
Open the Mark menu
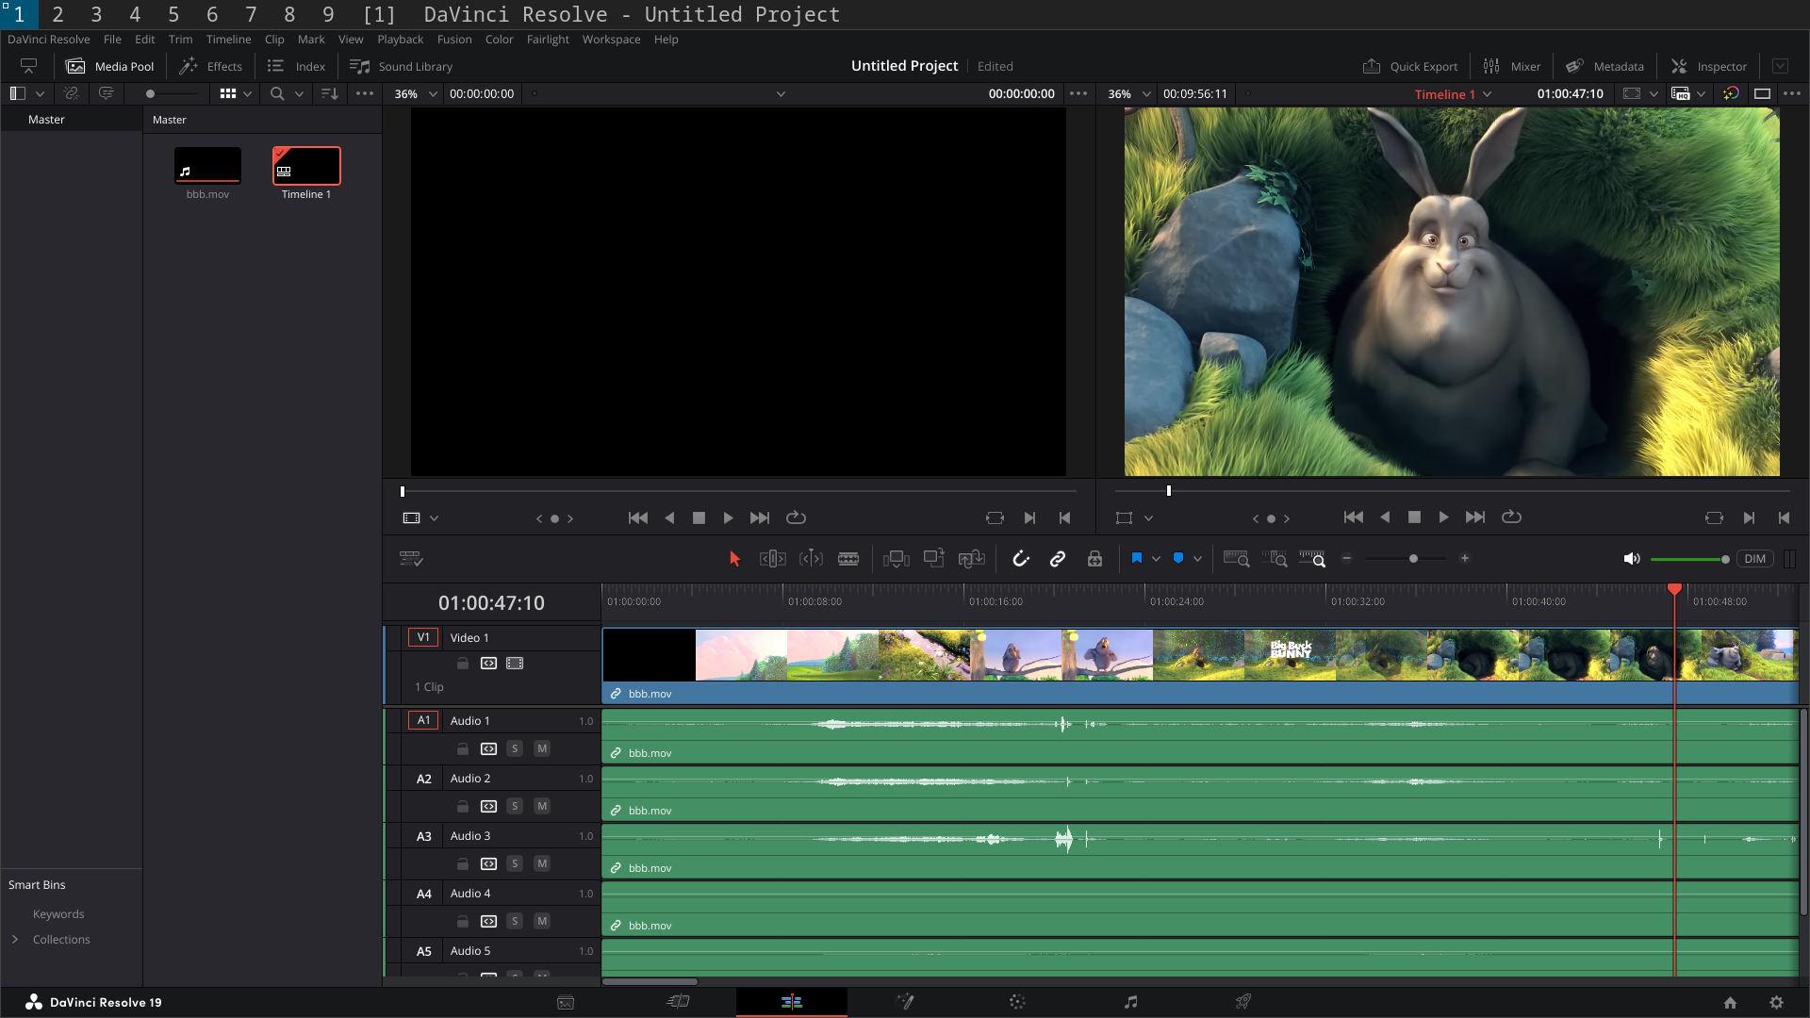(x=311, y=40)
